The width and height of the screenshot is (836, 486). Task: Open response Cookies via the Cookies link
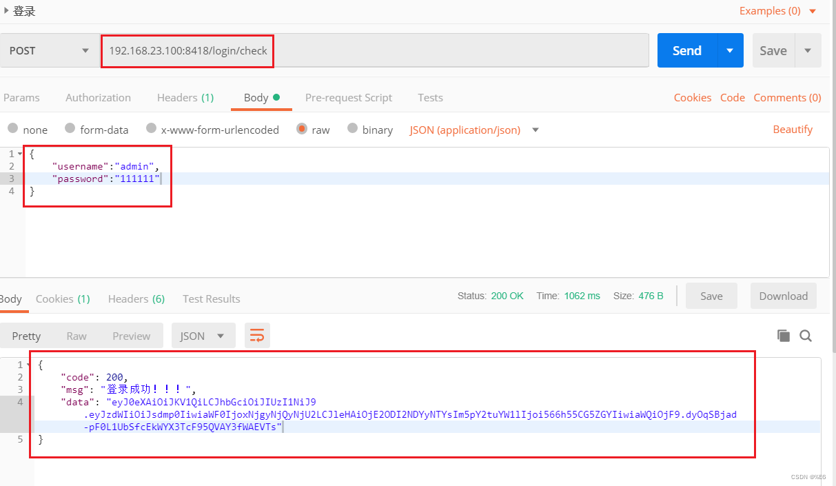pyautogui.click(x=692, y=97)
